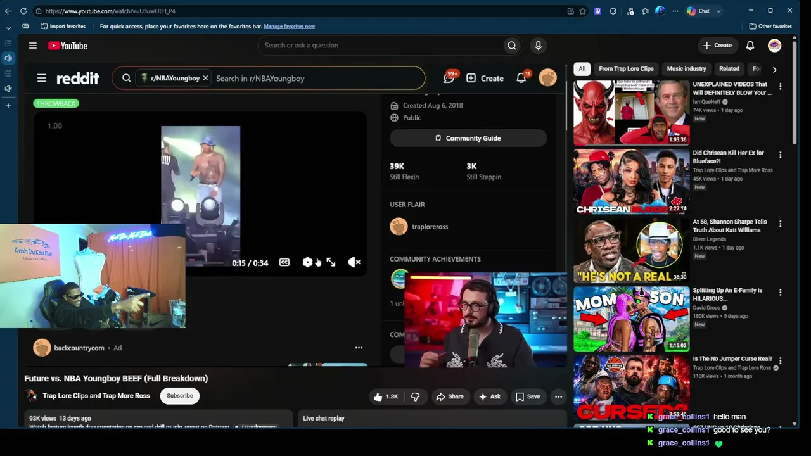Show more filter chips with right arrow

[x=774, y=69]
